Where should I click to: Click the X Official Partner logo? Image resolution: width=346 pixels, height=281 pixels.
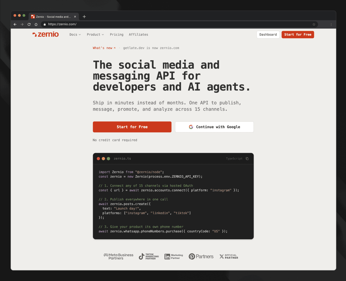[x=229, y=257]
